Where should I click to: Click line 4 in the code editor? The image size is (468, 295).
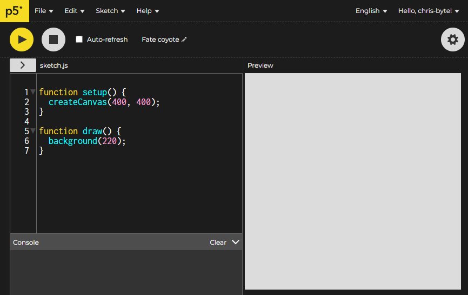coord(108,121)
